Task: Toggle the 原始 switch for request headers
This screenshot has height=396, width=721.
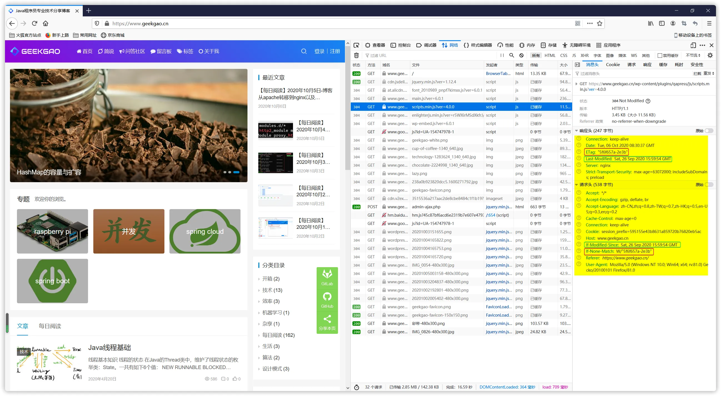Action: coord(709,184)
